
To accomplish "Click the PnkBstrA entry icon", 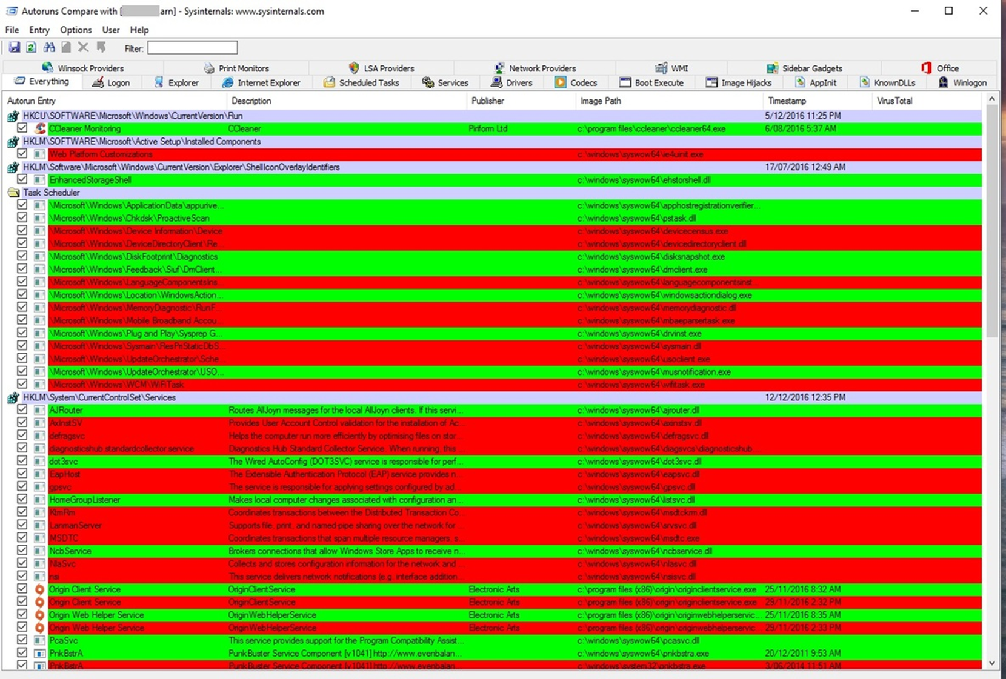I will [x=40, y=654].
